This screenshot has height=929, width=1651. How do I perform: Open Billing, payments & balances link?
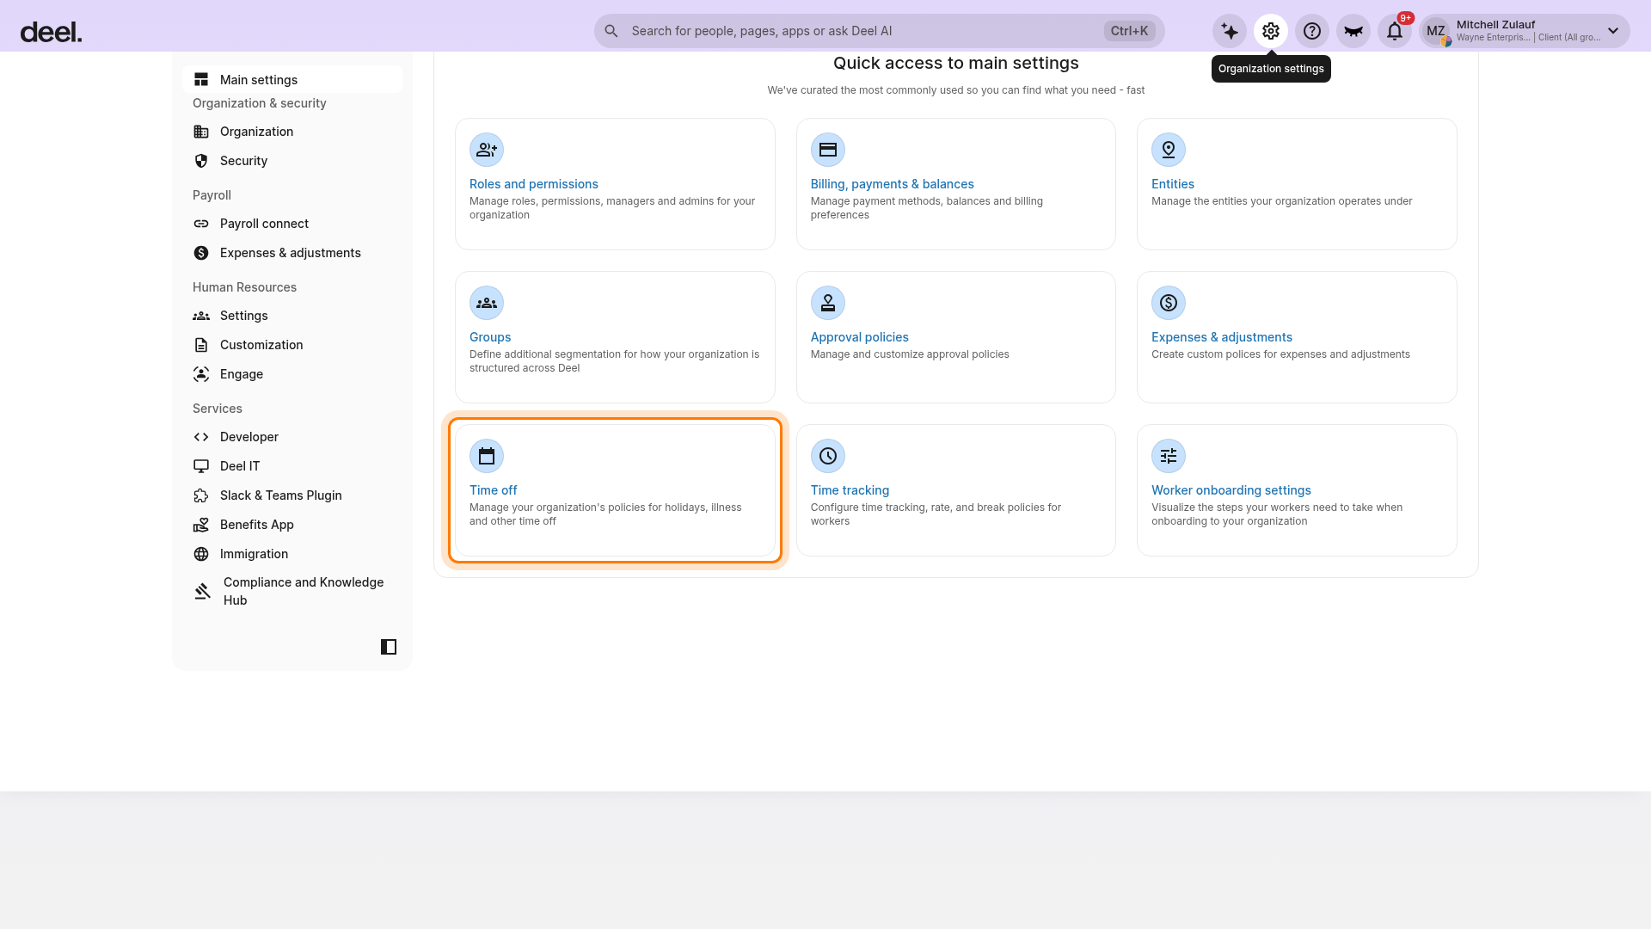coord(892,184)
